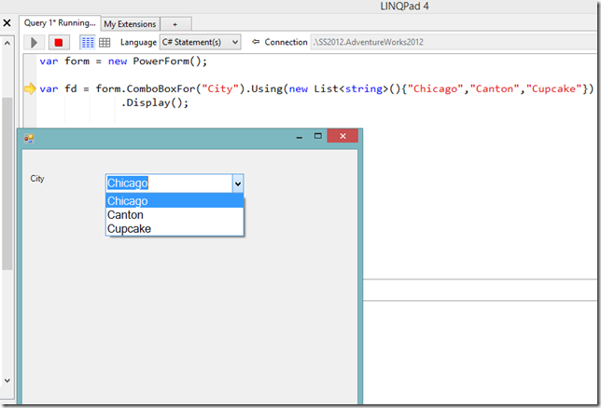601x408 pixels.
Task: Click the code line 'var form = new PowerForm();'
Action: tap(123, 61)
